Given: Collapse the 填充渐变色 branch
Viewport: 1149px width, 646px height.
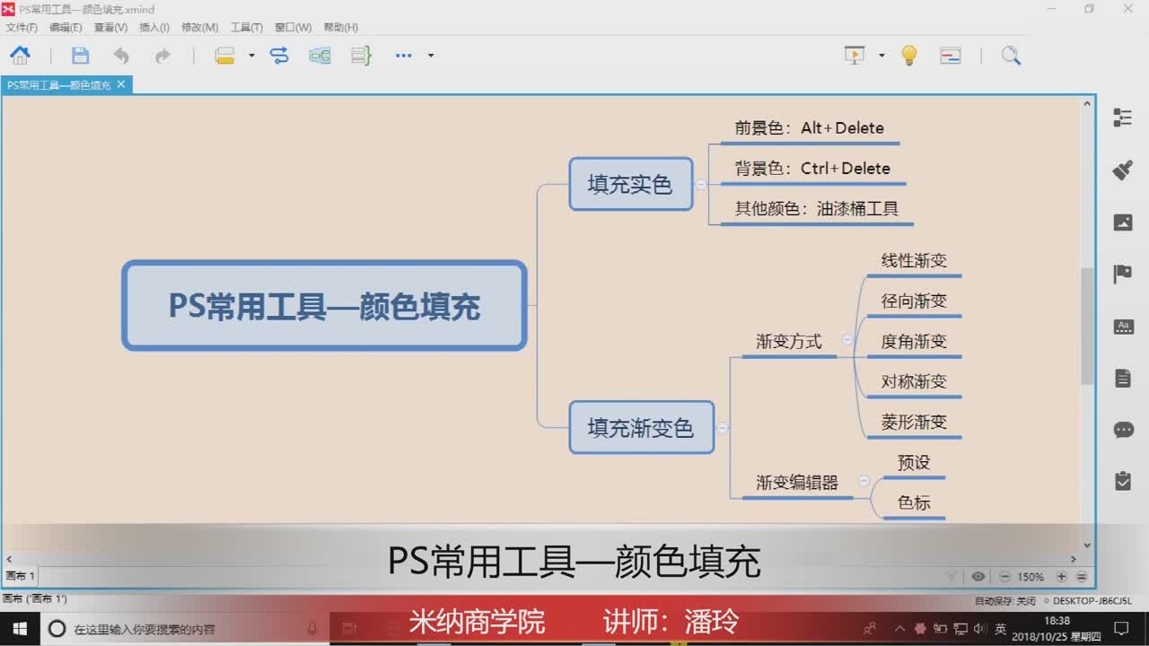Looking at the screenshot, I should coord(723,428).
